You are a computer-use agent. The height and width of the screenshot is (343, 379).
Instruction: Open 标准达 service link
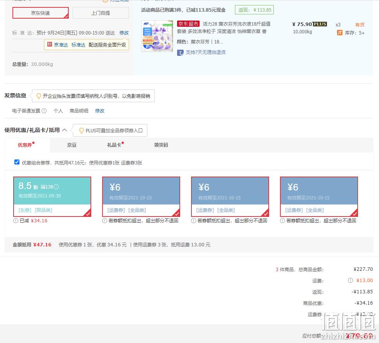pos(78,45)
